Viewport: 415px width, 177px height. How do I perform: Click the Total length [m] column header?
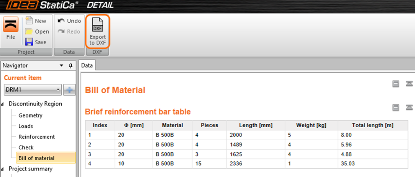click(372, 125)
